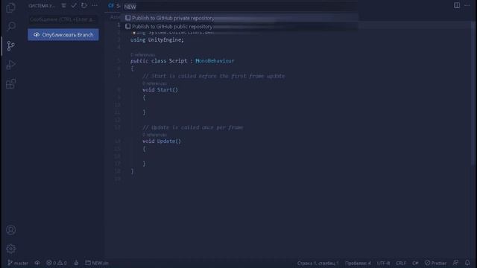477x268 pixels.
Task: Click references CodeLens above void Update()
Action: coord(154,135)
